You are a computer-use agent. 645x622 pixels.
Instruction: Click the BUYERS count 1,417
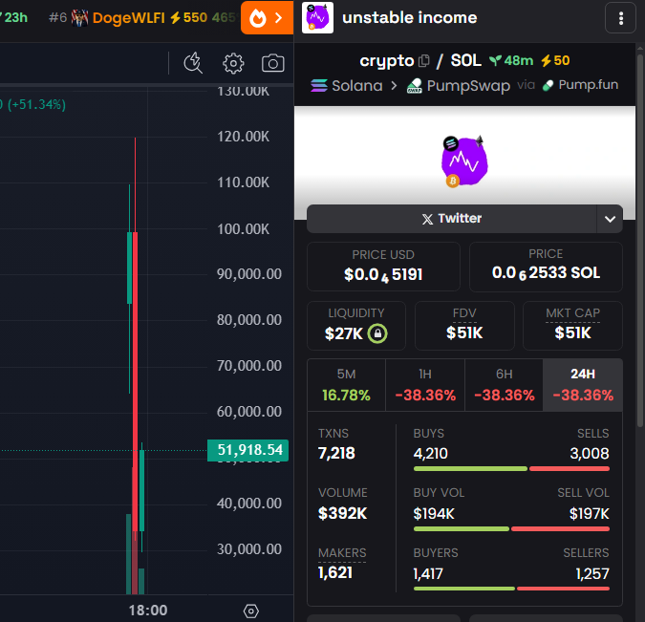click(x=428, y=574)
